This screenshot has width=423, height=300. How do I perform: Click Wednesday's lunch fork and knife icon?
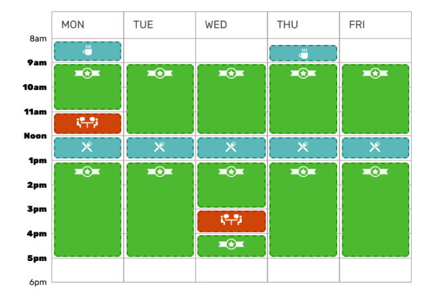point(231,147)
